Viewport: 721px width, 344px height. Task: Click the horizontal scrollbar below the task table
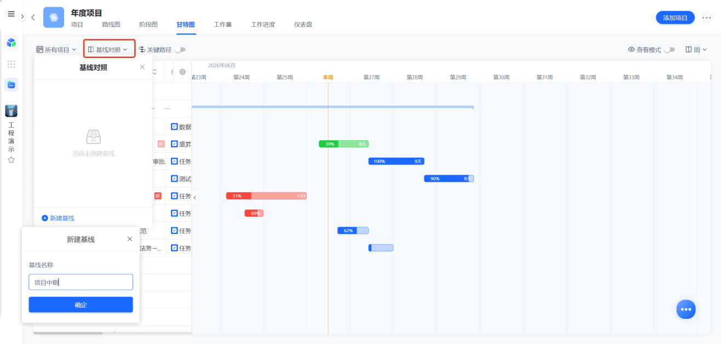tap(68, 332)
